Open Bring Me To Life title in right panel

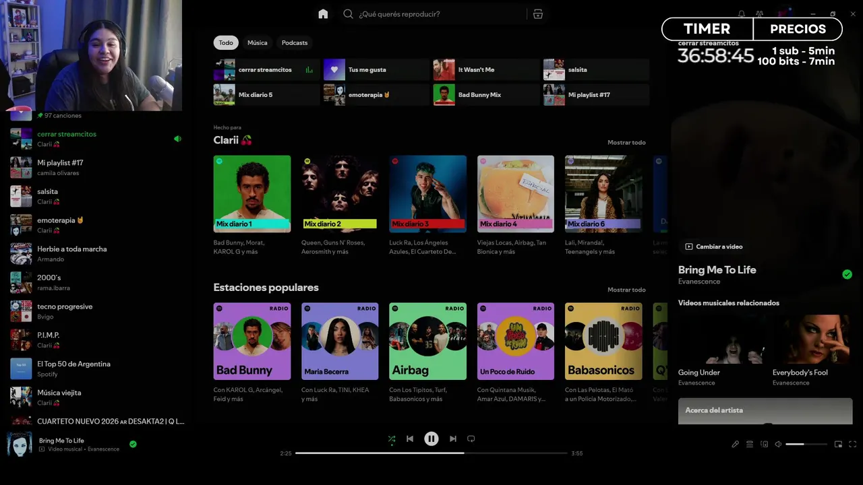click(x=717, y=269)
